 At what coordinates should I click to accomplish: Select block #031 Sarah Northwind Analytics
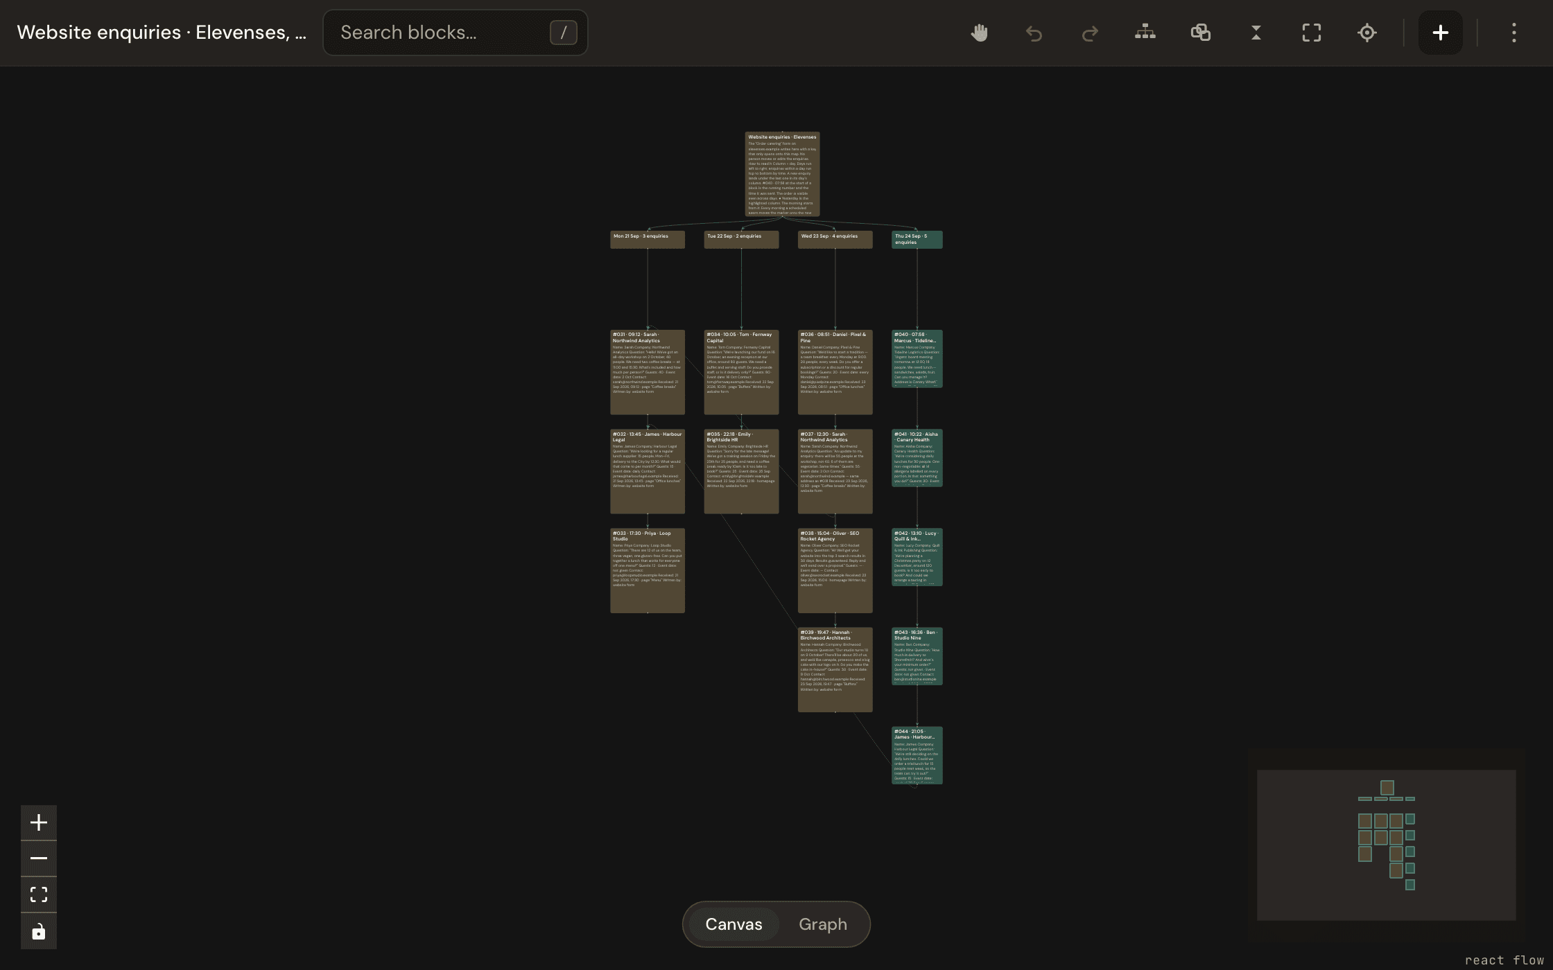(648, 372)
